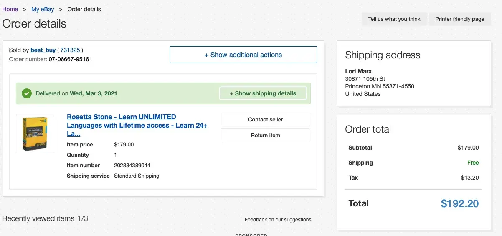
Task: Start a return with Return item
Action: pos(265,135)
